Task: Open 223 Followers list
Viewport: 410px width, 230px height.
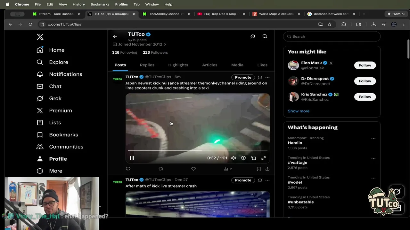Action: pos(155,52)
